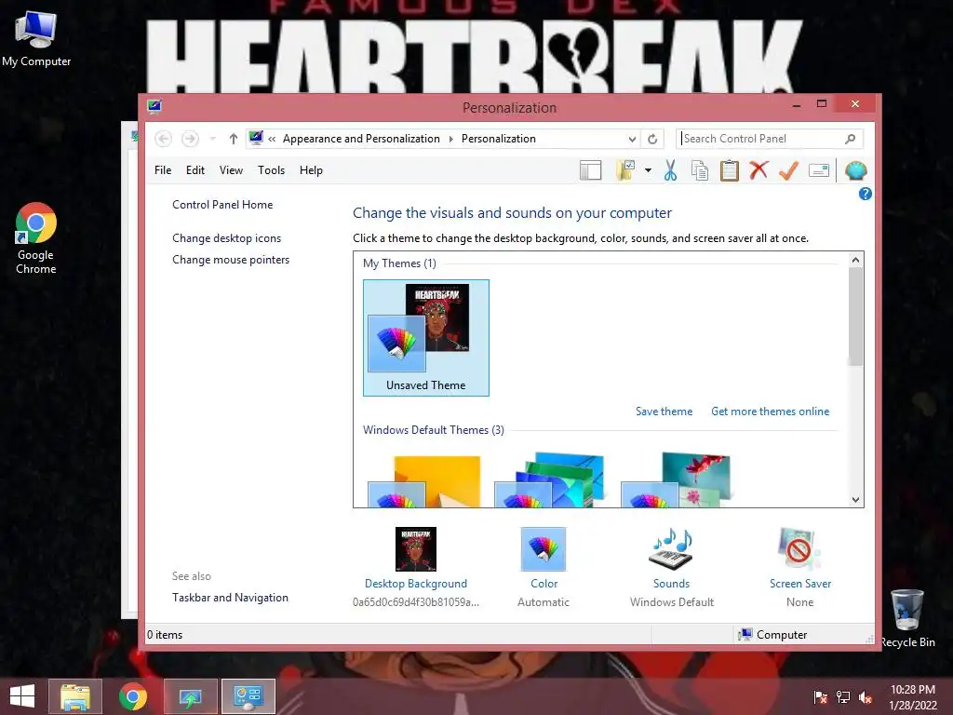
Task: Refresh the Personalization page
Action: [652, 140]
